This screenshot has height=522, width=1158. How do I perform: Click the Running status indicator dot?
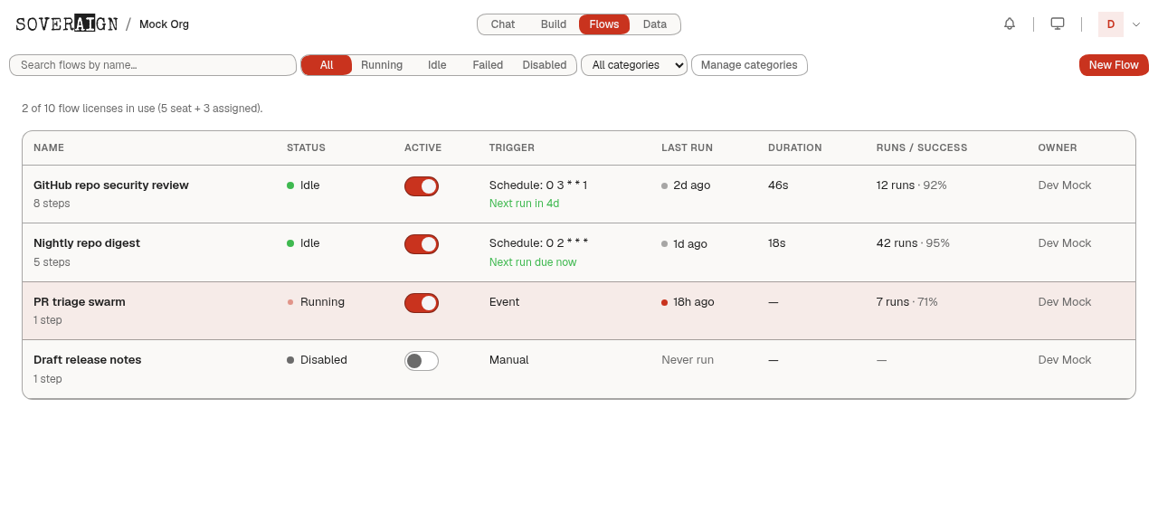pos(290,302)
